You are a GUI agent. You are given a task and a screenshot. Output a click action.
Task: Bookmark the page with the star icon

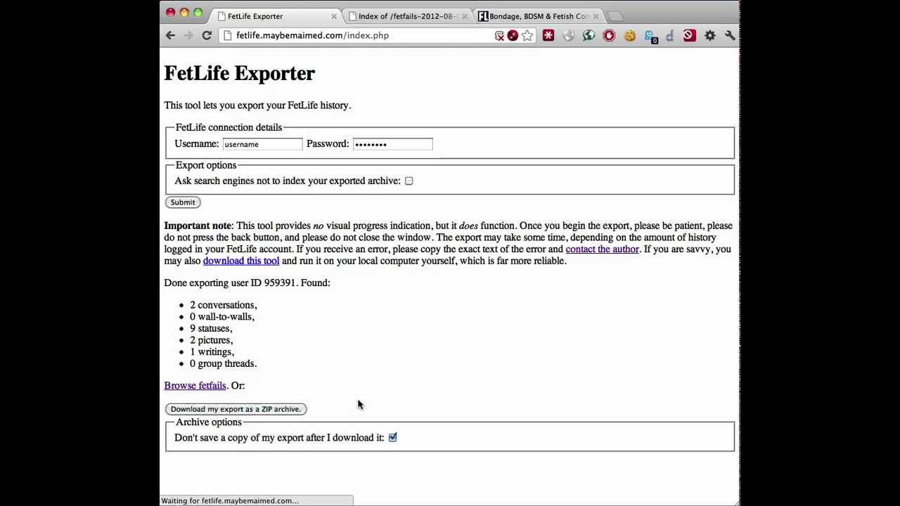click(527, 36)
